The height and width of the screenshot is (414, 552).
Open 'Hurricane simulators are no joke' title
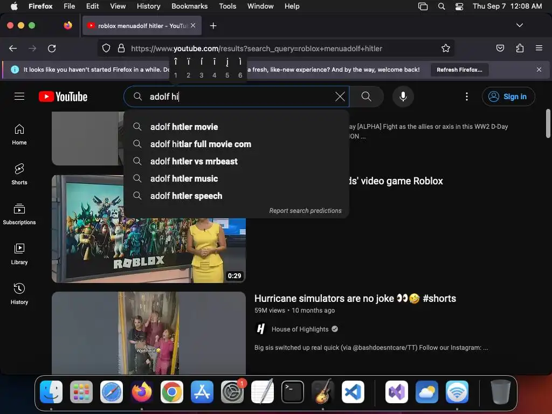click(x=355, y=299)
